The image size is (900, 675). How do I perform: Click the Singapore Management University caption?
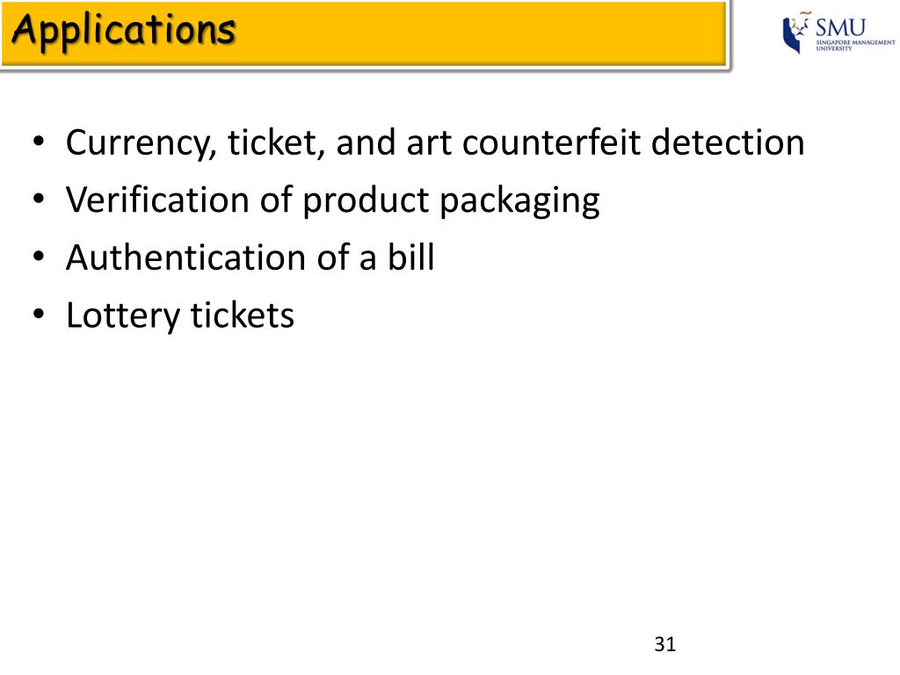tap(855, 46)
